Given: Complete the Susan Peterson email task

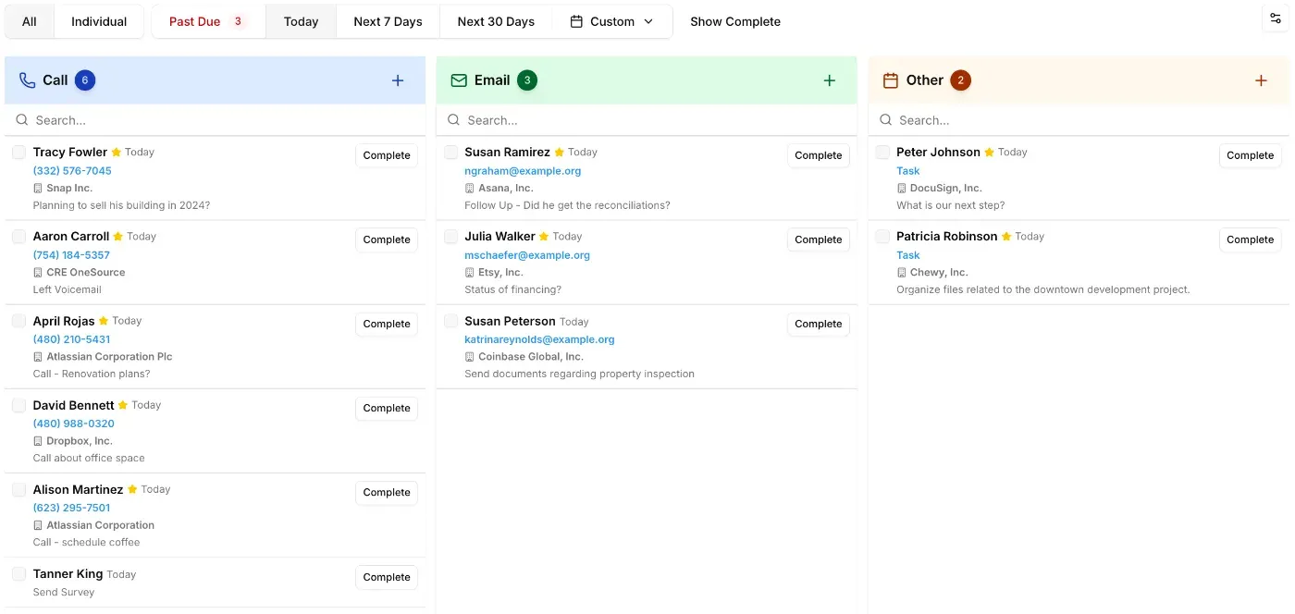Looking at the screenshot, I should click(819, 324).
